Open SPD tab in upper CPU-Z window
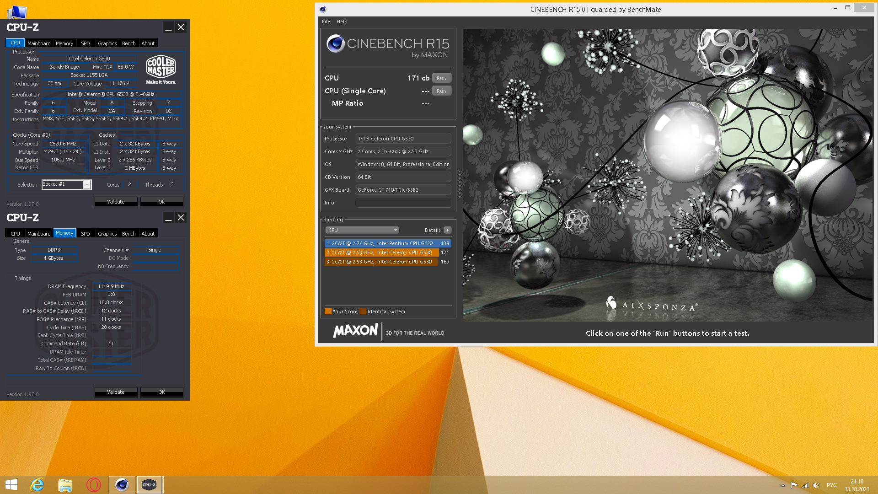The height and width of the screenshot is (494, 878). coord(86,43)
